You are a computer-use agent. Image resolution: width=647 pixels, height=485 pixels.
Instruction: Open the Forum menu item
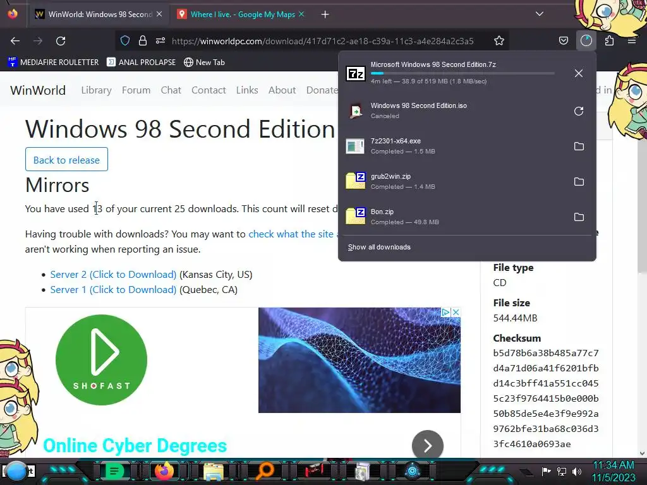[x=136, y=90]
